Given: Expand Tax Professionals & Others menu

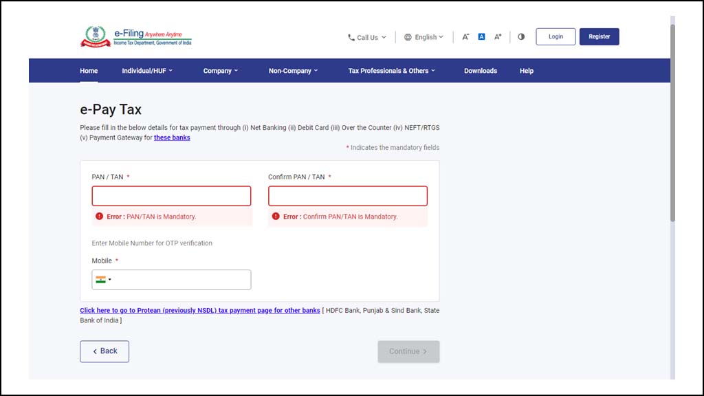Looking at the screenshot, I should coord(391,71).
